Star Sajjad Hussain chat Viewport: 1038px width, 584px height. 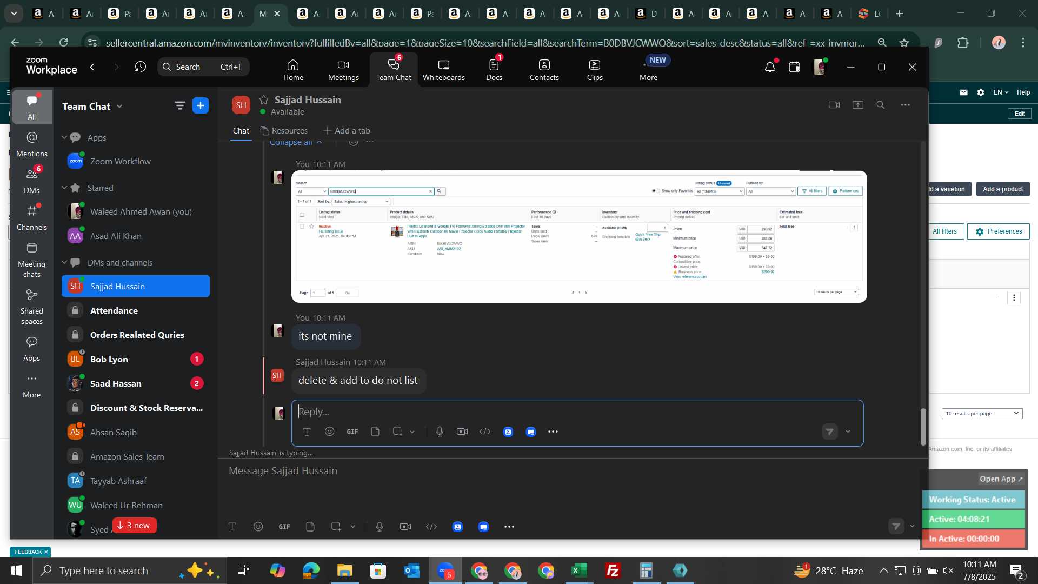click(x=264, y=99)
